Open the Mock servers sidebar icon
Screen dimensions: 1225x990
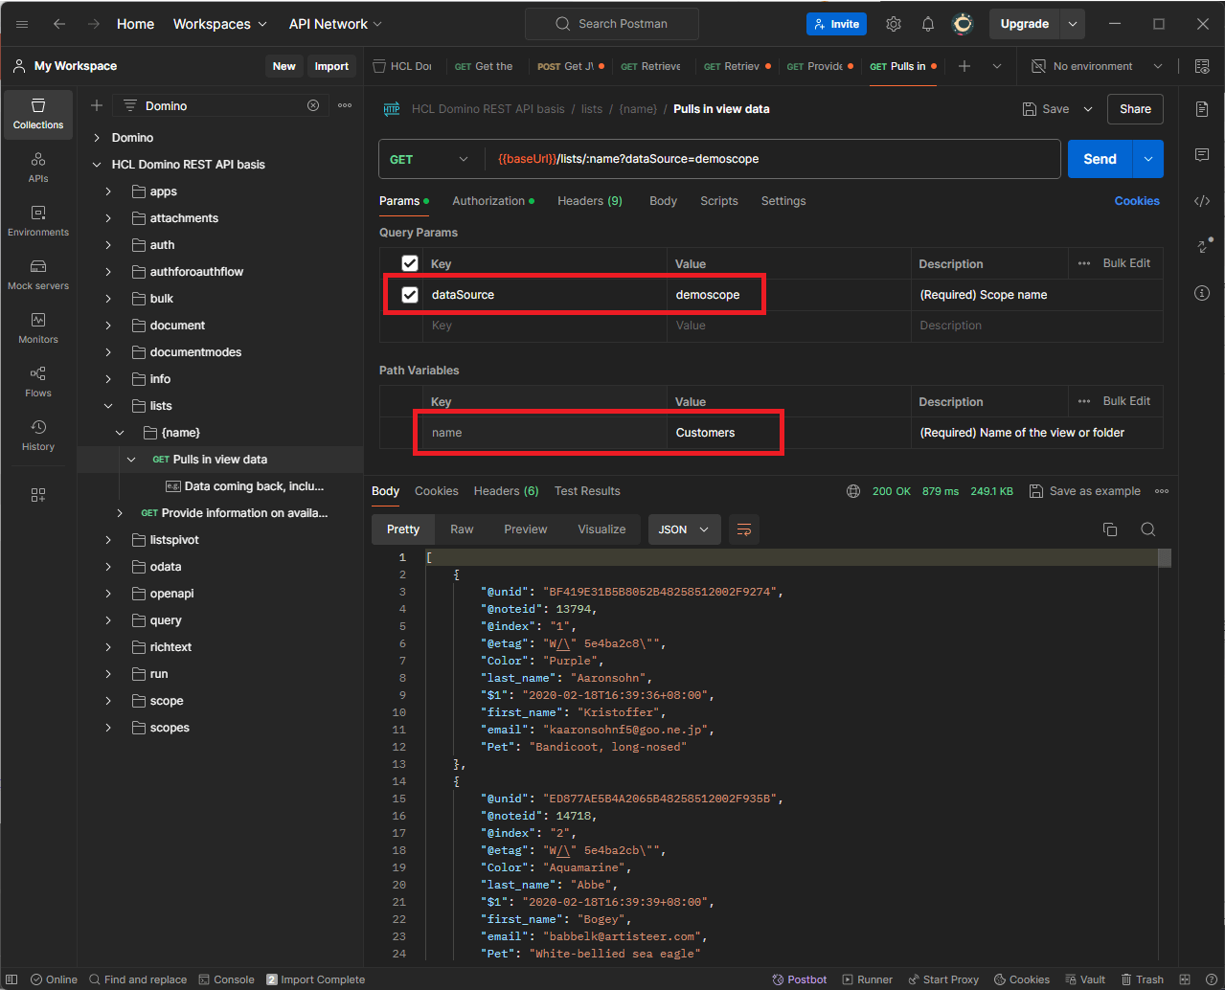point(38,274)
